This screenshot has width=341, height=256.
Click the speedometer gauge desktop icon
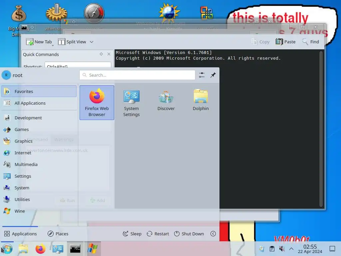coord(94,13)
